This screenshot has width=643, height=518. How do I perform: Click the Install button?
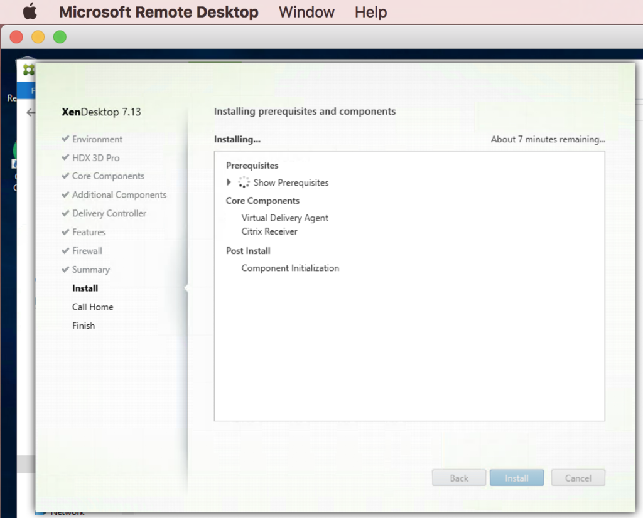pos(517,478)
